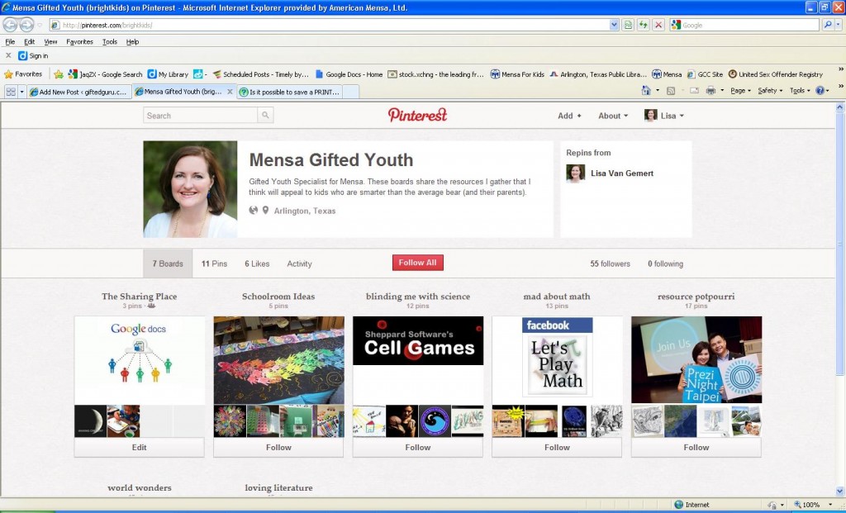Open the Help menu
This screenshot has height=513, width=846.
[x=132, y=41]
